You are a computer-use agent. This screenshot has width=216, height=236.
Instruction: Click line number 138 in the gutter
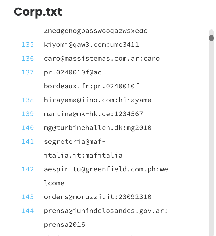click(28, 100)
